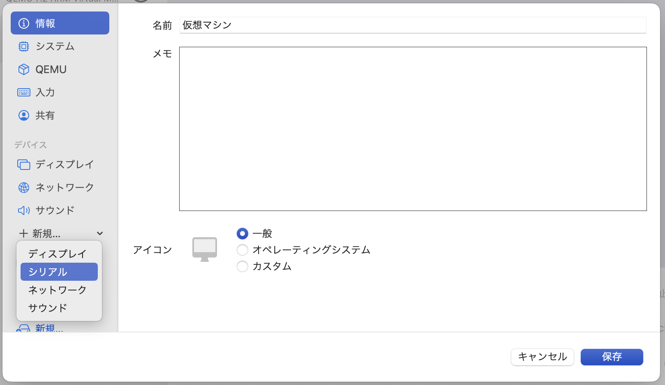Click the 保存 button
665x385 pixels.
pos(612,357)
